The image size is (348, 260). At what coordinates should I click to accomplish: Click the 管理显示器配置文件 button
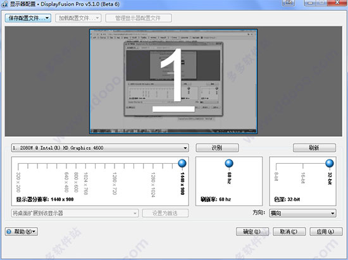pos(139,18)
